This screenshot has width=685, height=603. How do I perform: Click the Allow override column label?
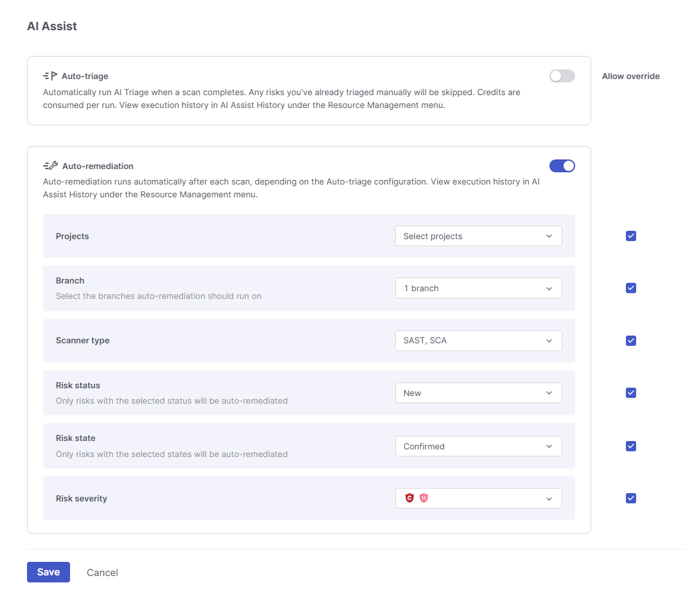(631, 76)
